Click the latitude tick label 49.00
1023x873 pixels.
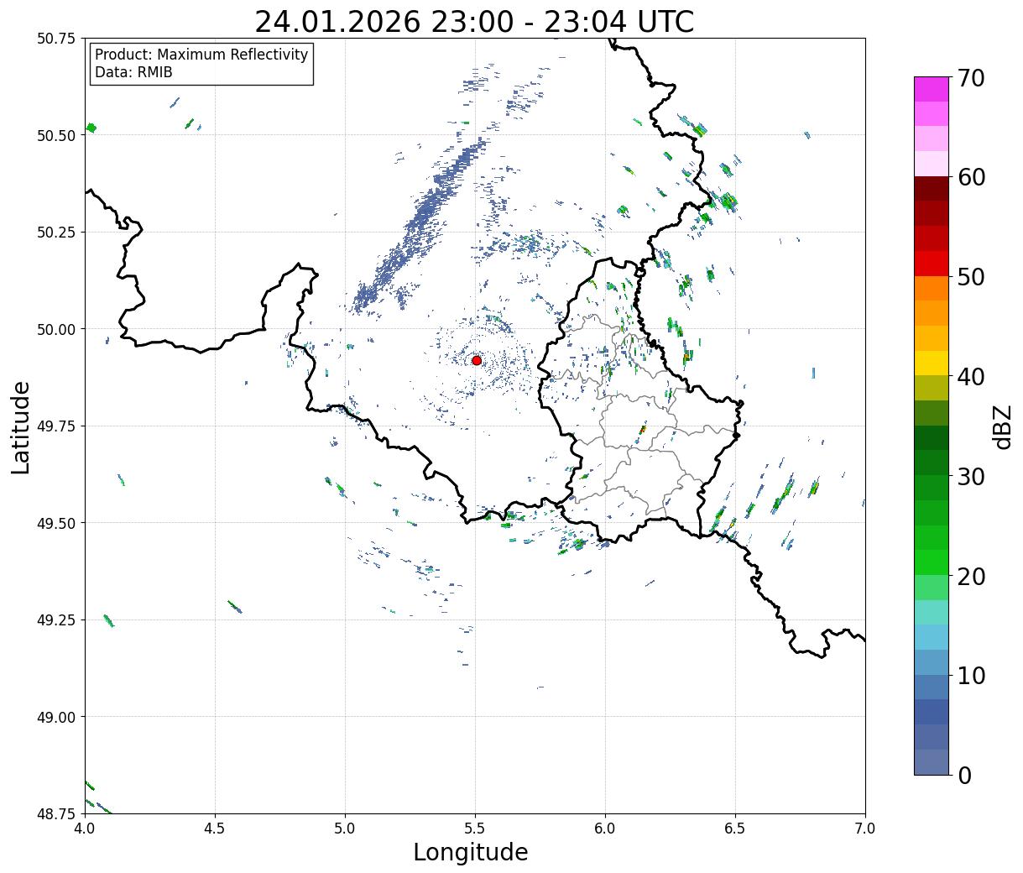pyautogui.click(x=56, y=717)
